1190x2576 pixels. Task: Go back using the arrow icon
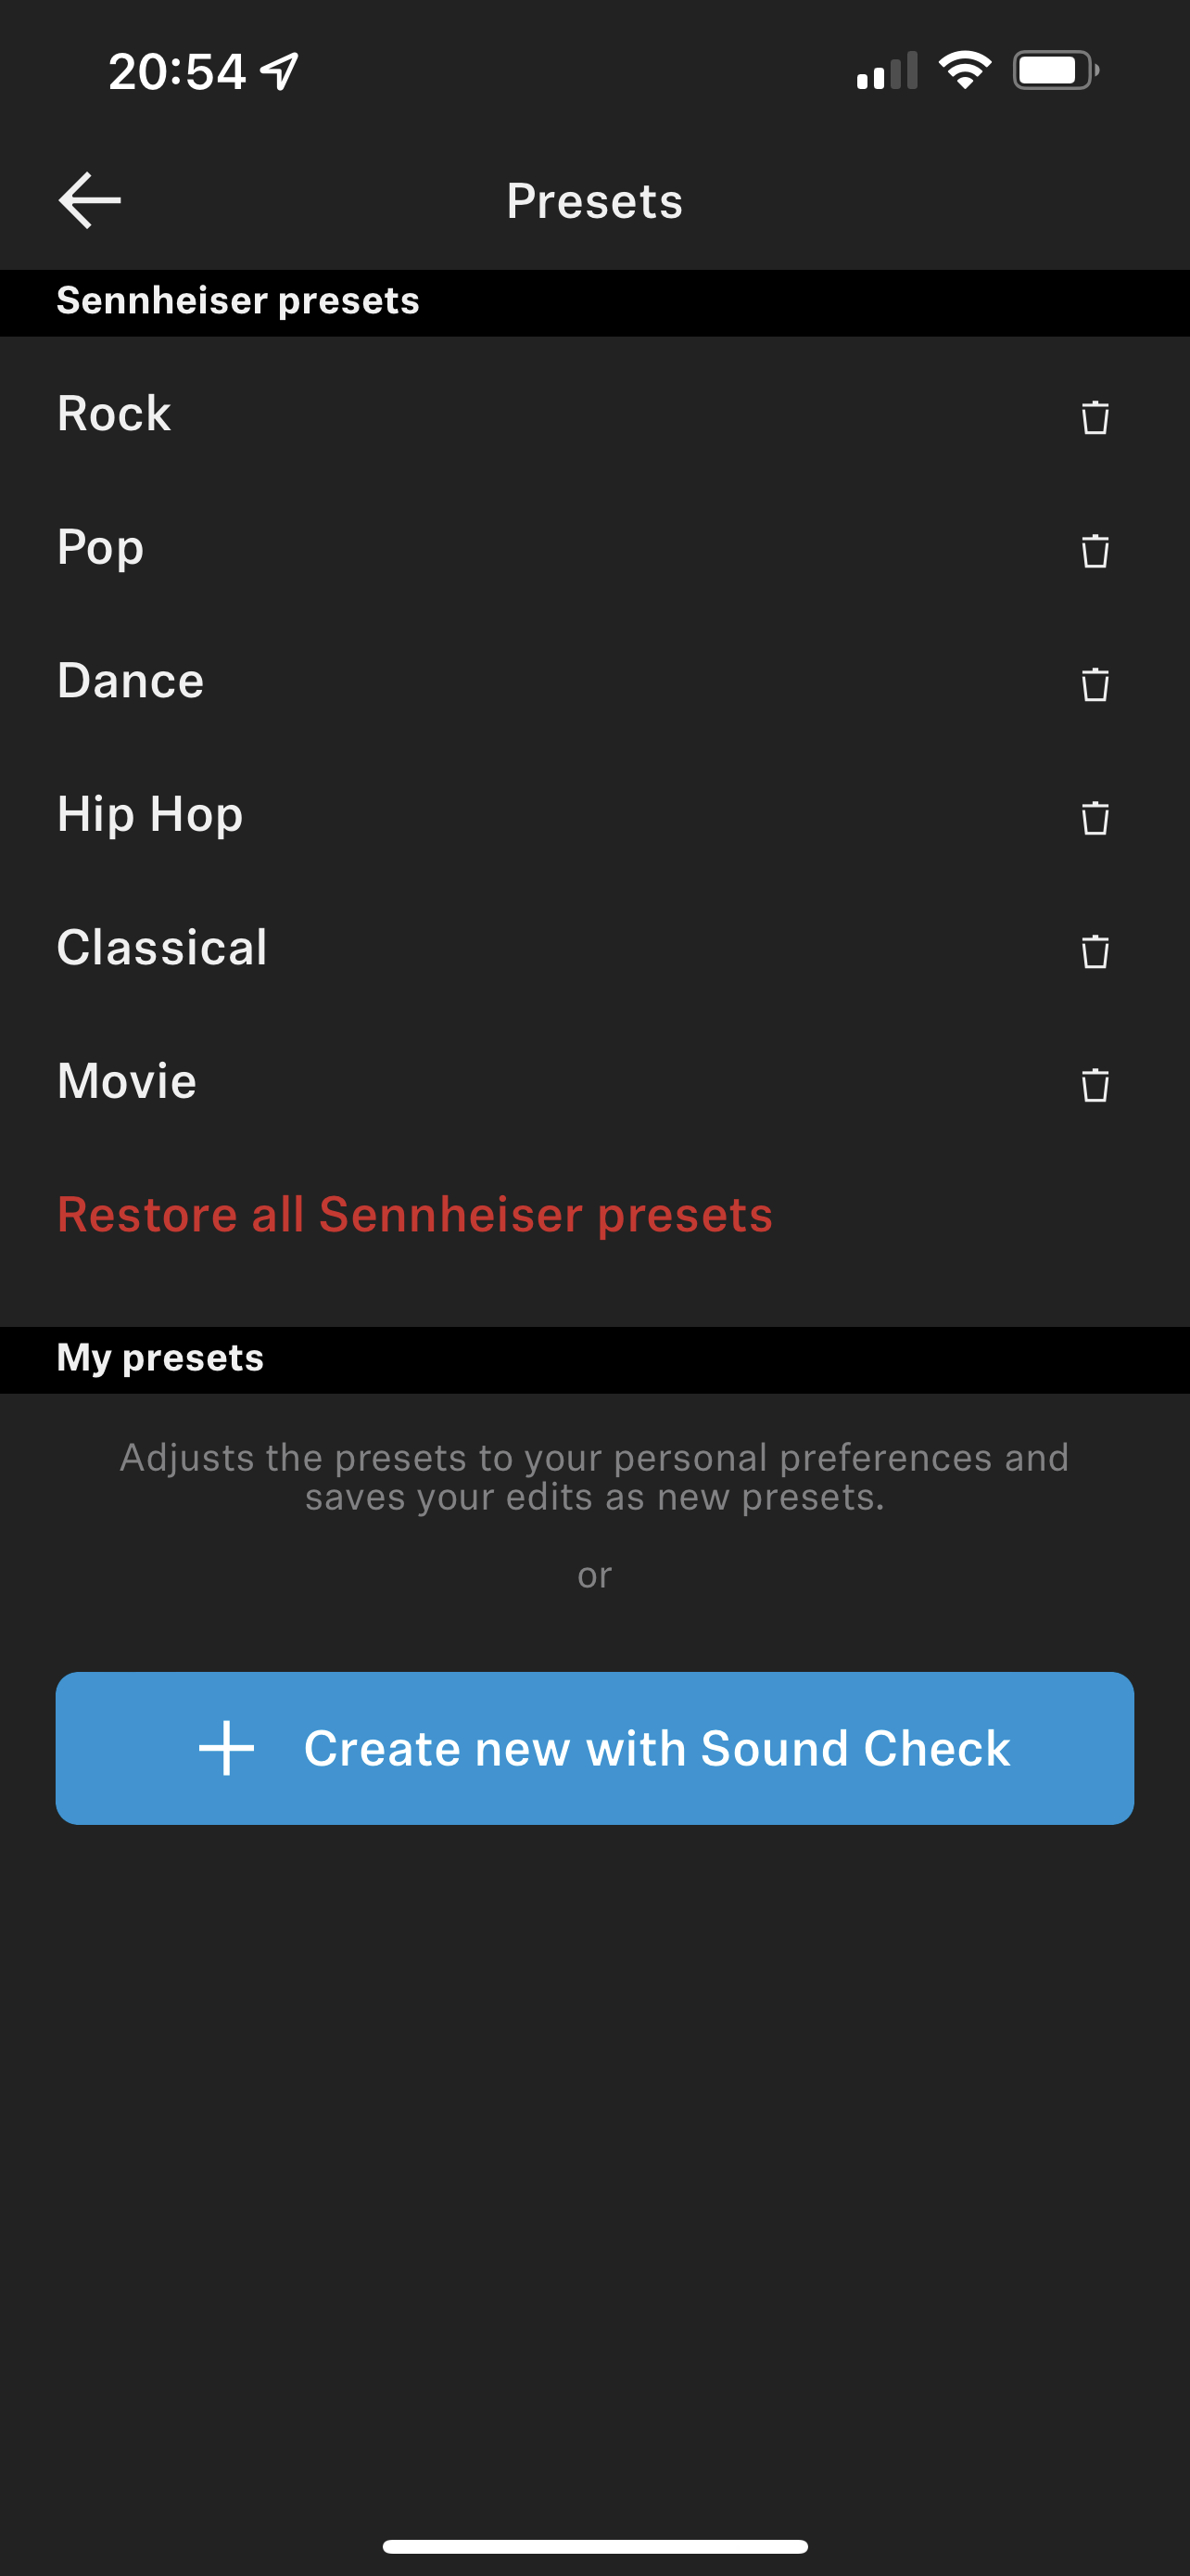coord(90,200)
